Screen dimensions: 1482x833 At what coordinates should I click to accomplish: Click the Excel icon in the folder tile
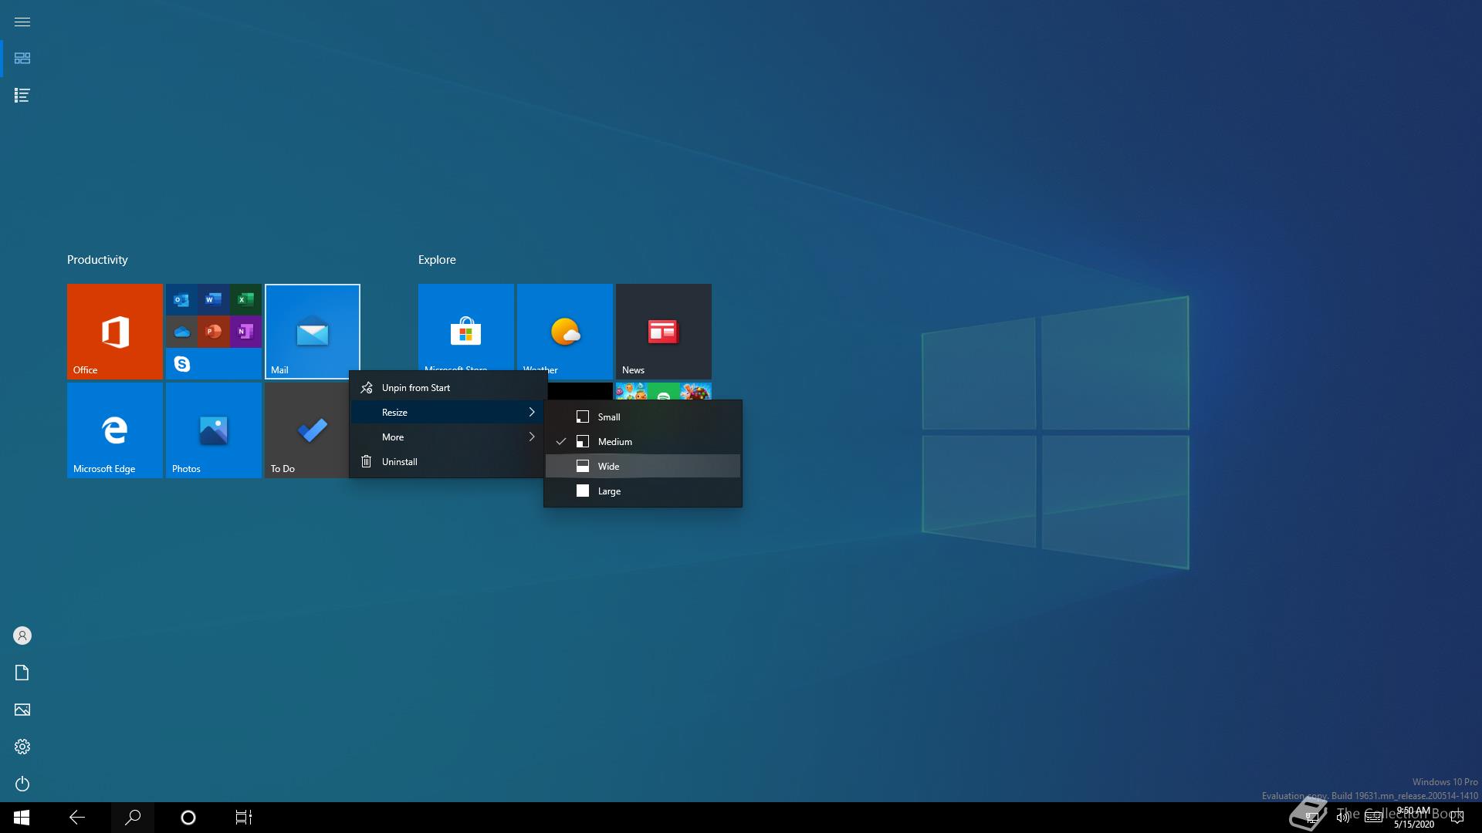pyautogui.click(x=245, y=299)
